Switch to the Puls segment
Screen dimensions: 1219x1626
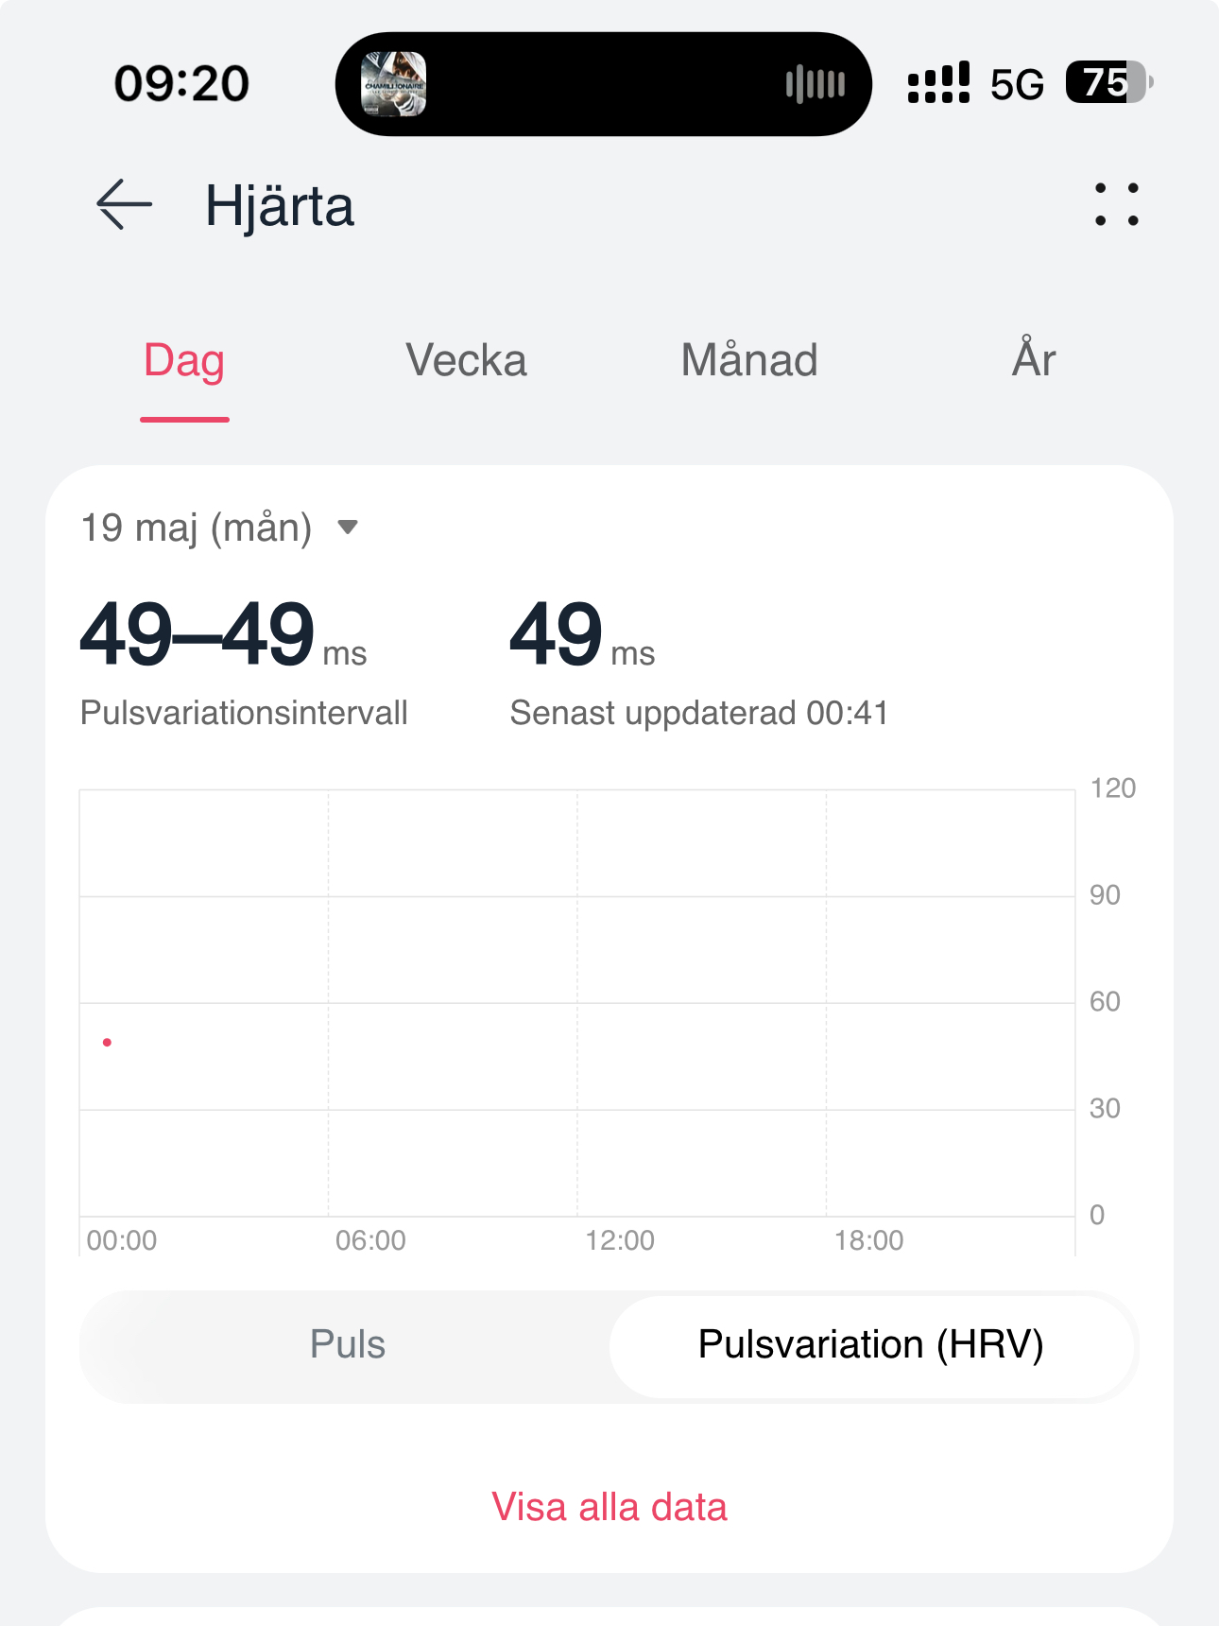pyautogui.click(x=348, y=1344)
